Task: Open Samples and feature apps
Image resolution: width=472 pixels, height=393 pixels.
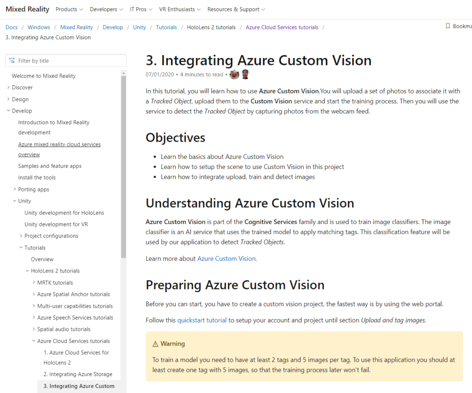Action: [x=50, y=166]
